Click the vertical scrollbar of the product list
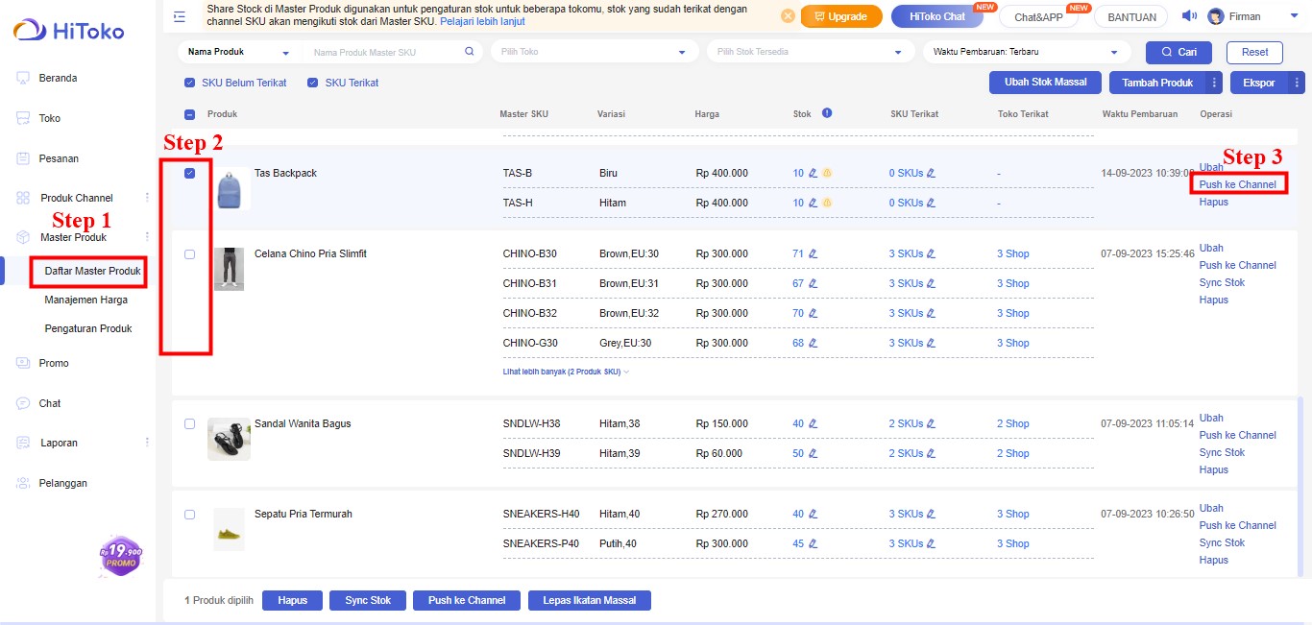 pos(1300,485)
